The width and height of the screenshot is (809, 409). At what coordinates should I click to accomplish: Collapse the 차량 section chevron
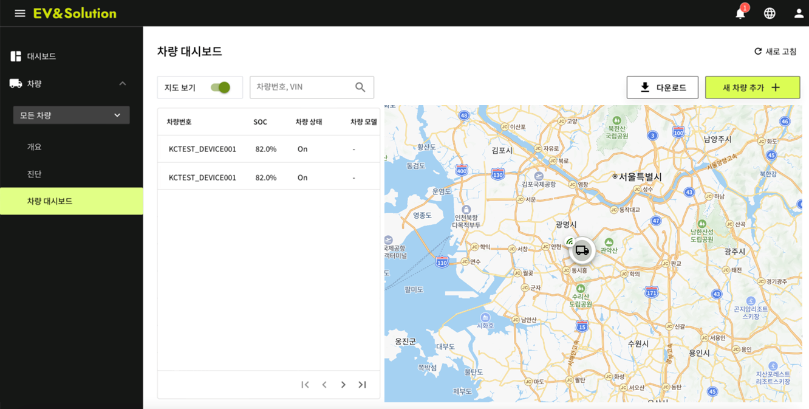pyautogui.click(x=123, y=84)
